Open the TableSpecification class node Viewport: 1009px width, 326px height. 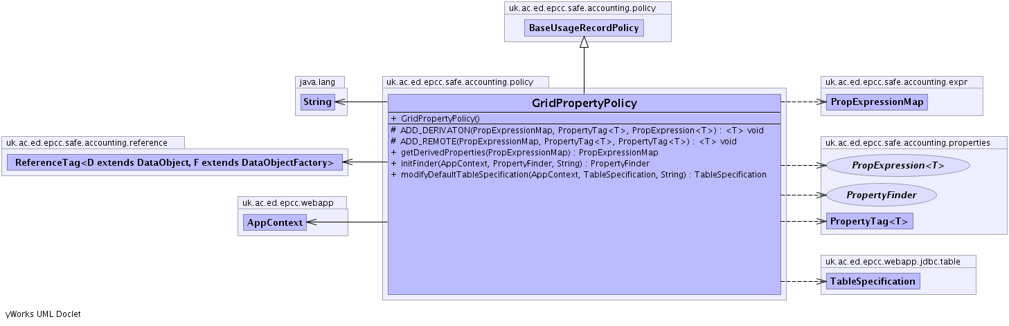click(873, 281)
